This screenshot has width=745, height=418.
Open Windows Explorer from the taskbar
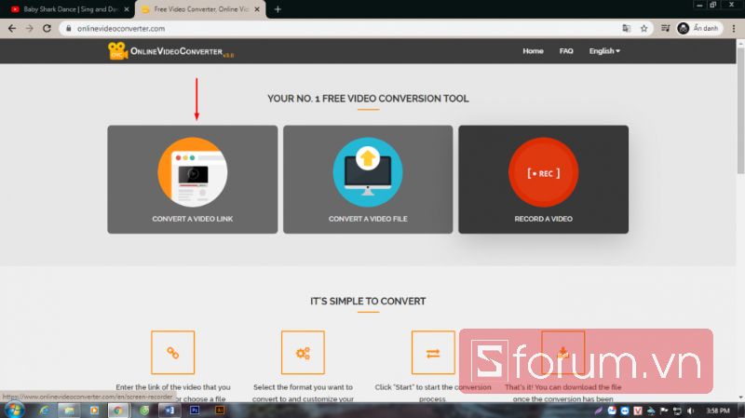[x=69, y=410]
